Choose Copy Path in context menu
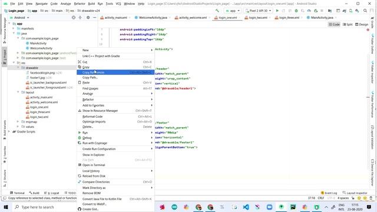Image resolution: width=377 pixels, height=212 pixels. tap(115, 77)
